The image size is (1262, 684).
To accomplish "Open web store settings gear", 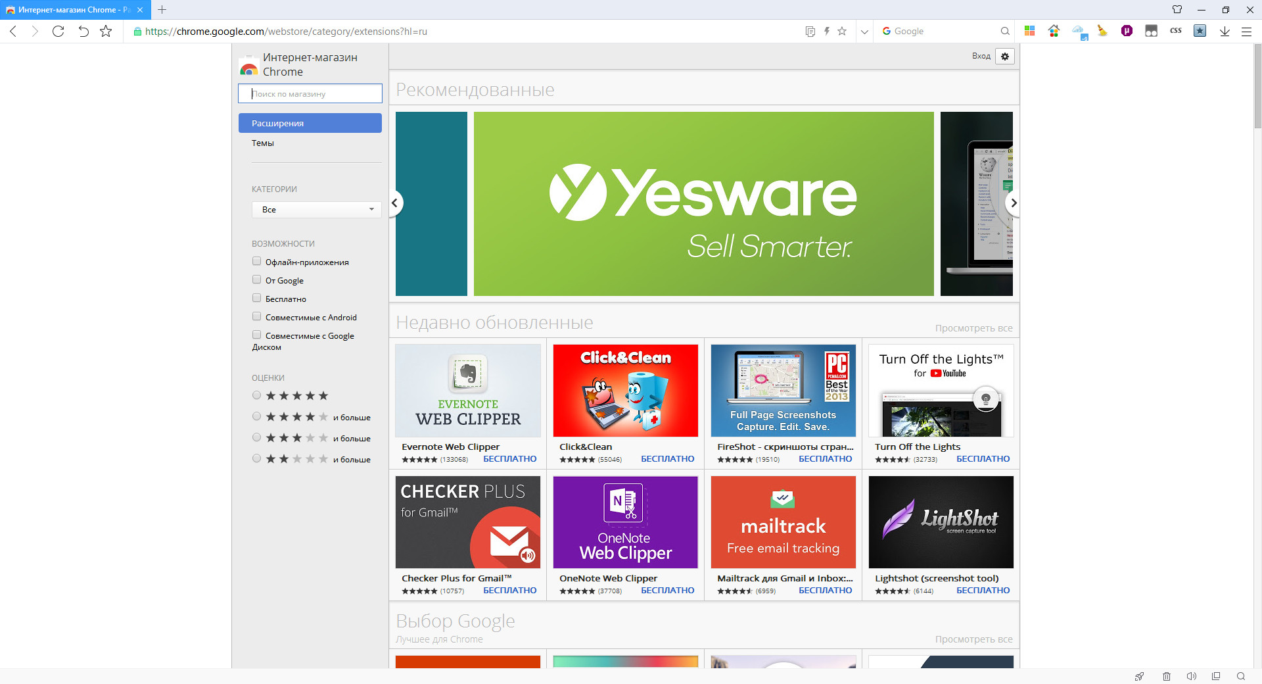I will point(1005,57).
